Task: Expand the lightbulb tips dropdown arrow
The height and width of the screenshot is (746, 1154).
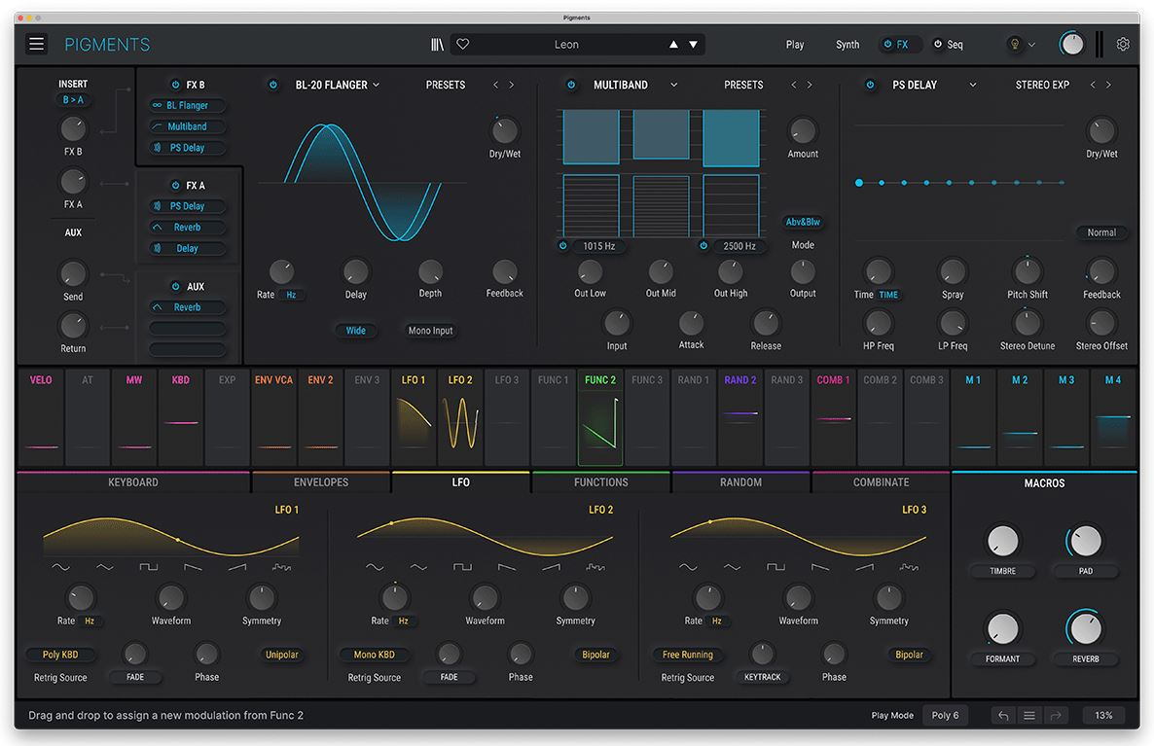Action: pos(1031,44)
